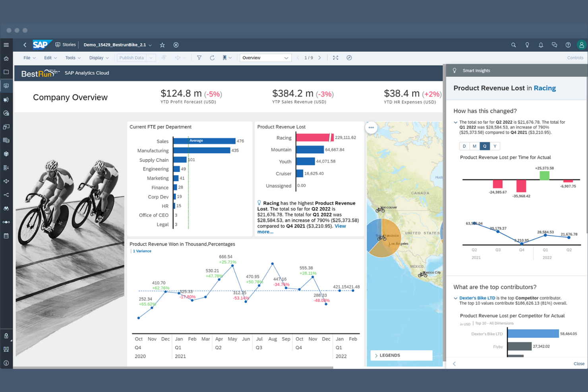Open the Files folder icon in sidebar
The width and height of the screenshot is (588, 392).
6,72
